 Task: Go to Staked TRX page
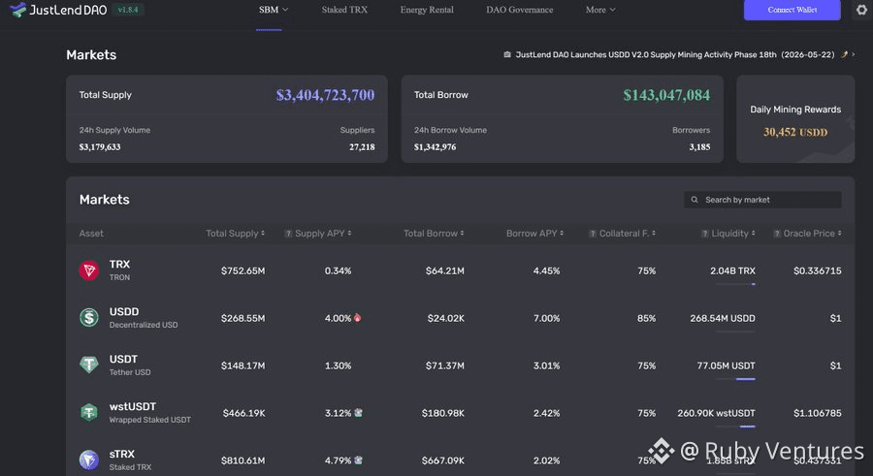(x=344, y=10)
